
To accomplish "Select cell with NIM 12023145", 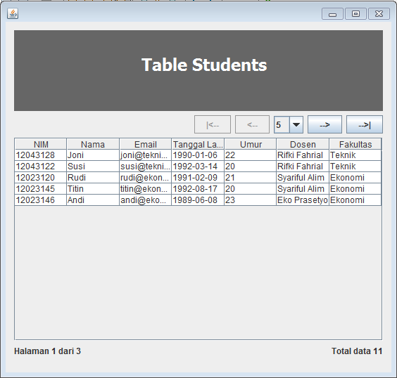I will click(41, 189).
